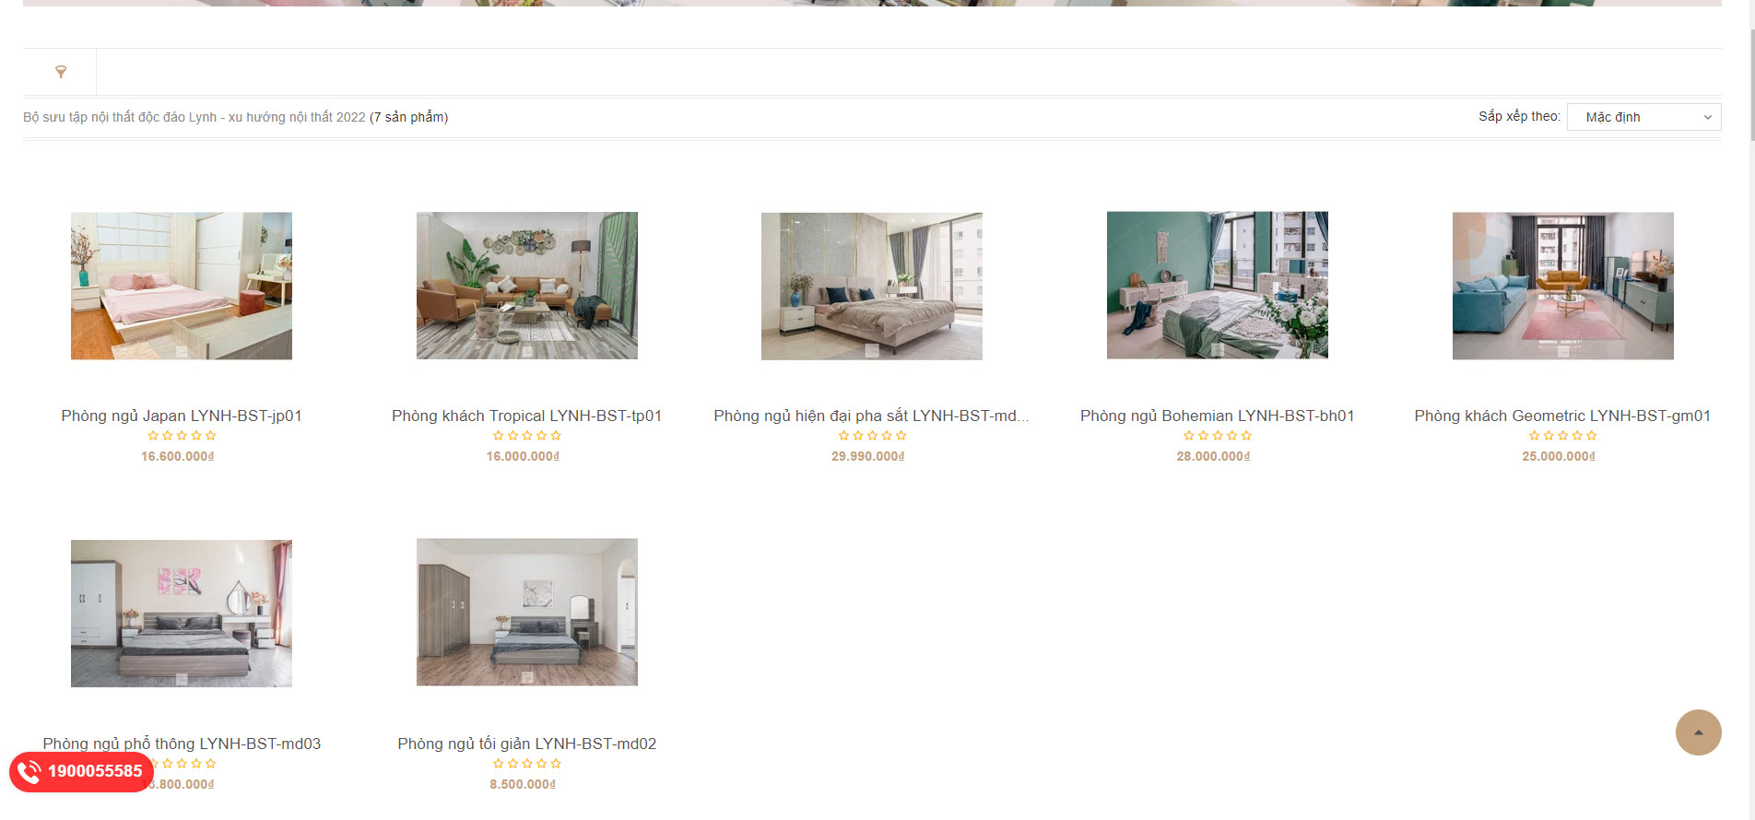
Task: Click the Phòng khách Geometric LYNH-BST-gm01 title
Action: 1563,416
